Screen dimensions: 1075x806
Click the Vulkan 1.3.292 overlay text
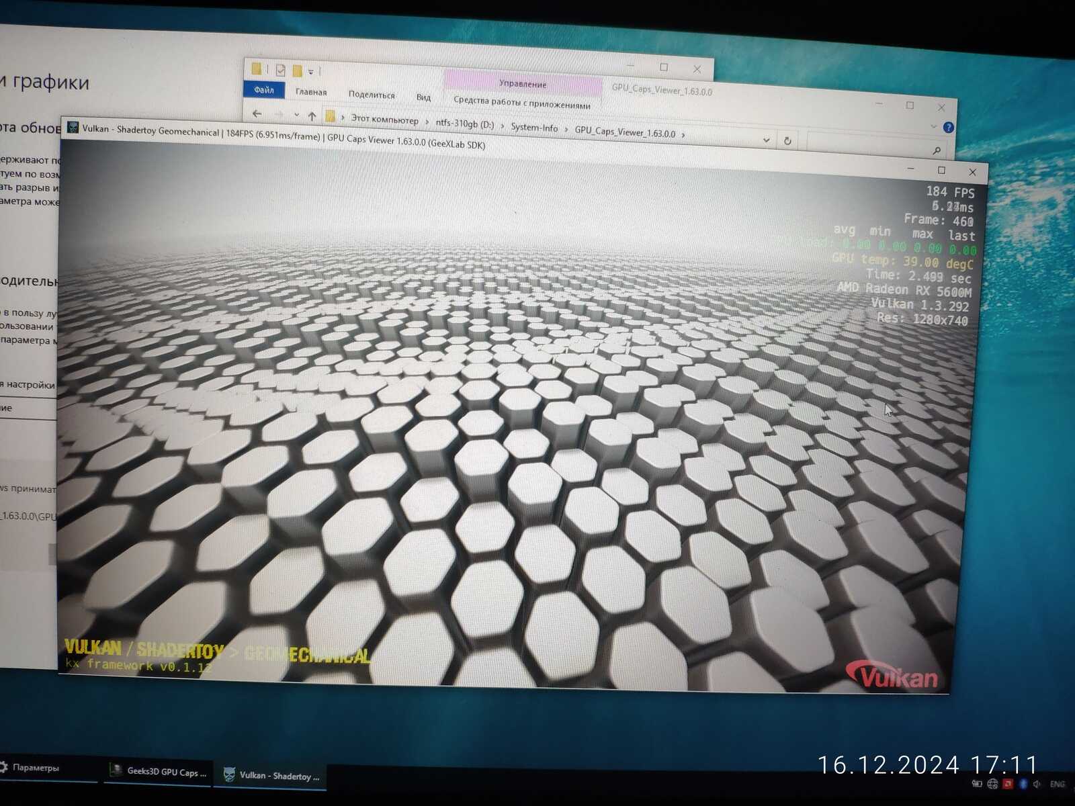(x=920, y=305)
